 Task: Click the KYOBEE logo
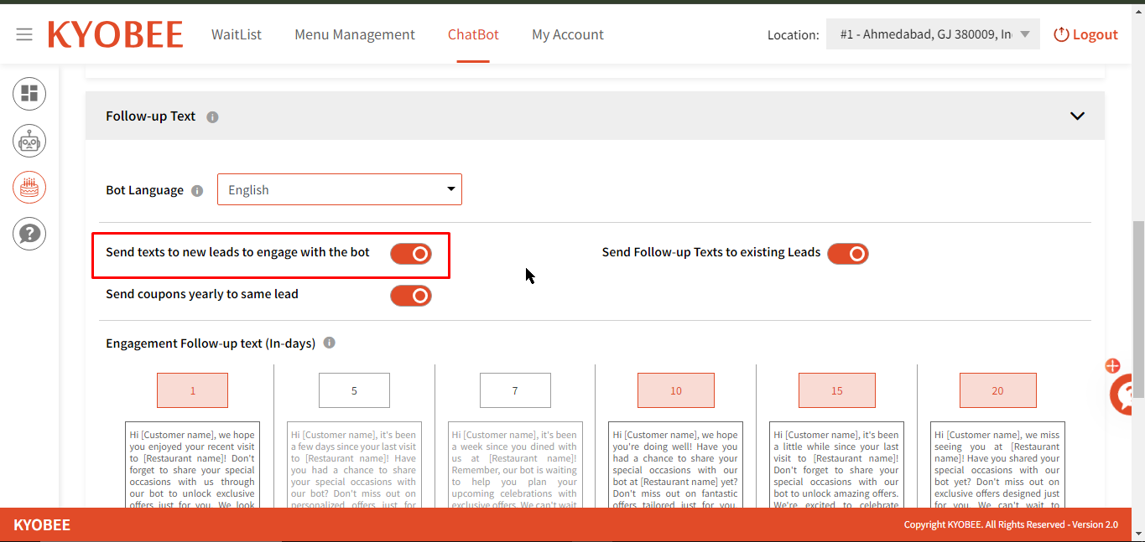coord(116,34)
